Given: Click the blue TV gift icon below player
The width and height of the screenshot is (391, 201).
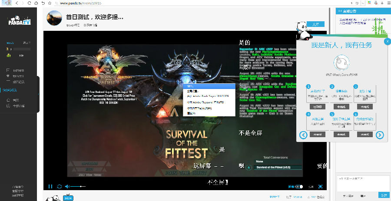Looking at the screenshot, I should coord(68,198).
